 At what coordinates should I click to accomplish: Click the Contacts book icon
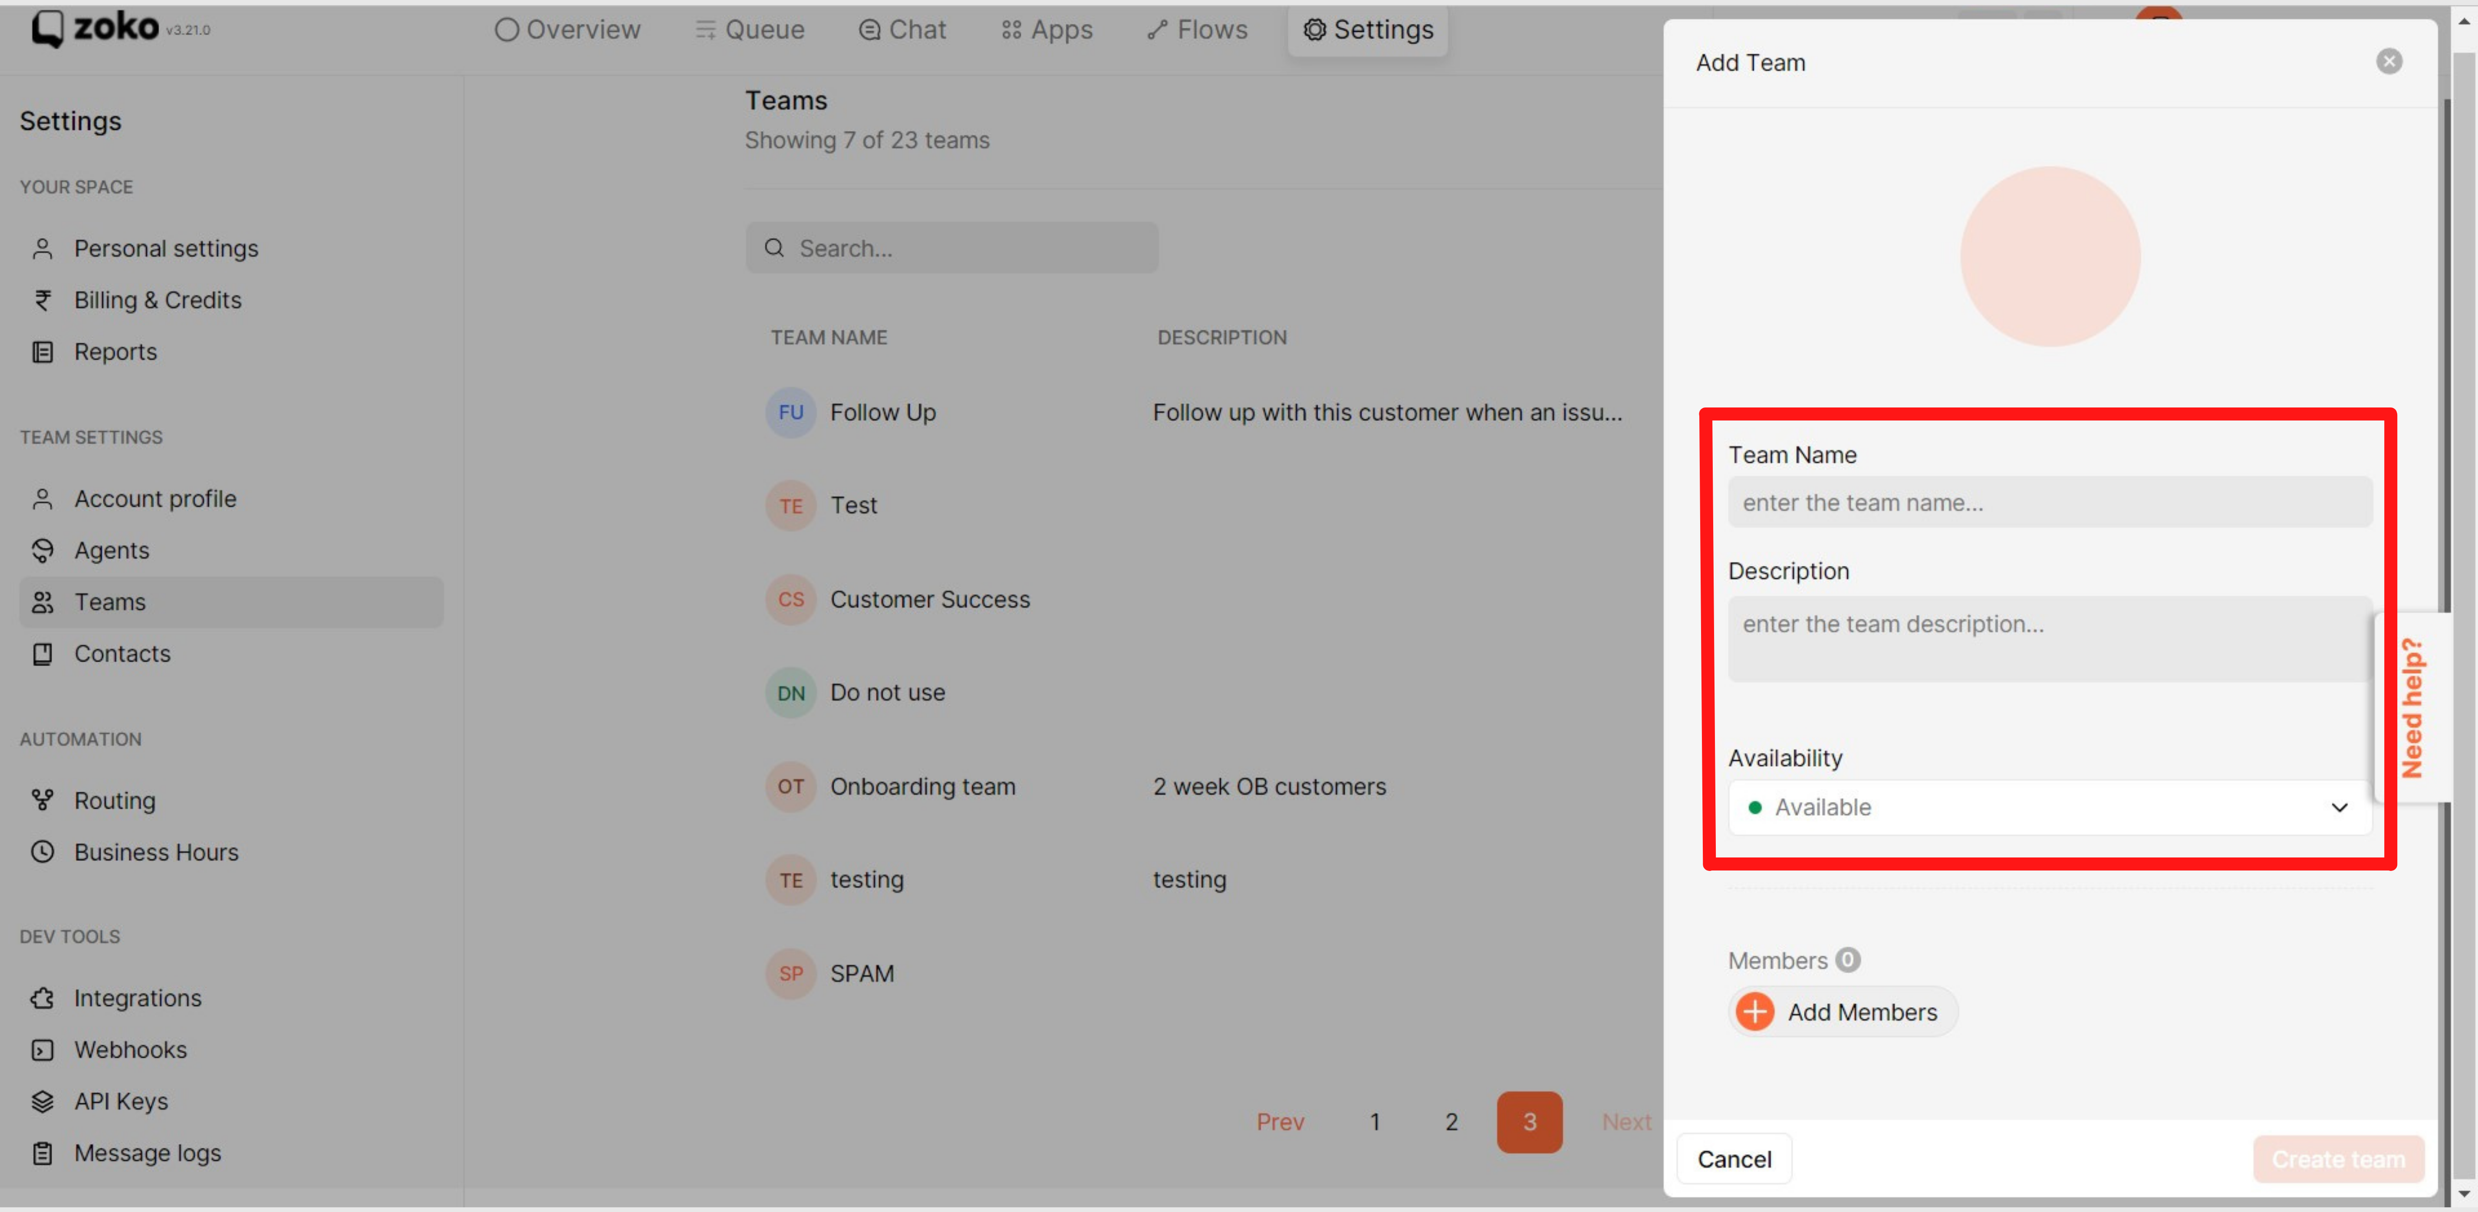(43, 654)
